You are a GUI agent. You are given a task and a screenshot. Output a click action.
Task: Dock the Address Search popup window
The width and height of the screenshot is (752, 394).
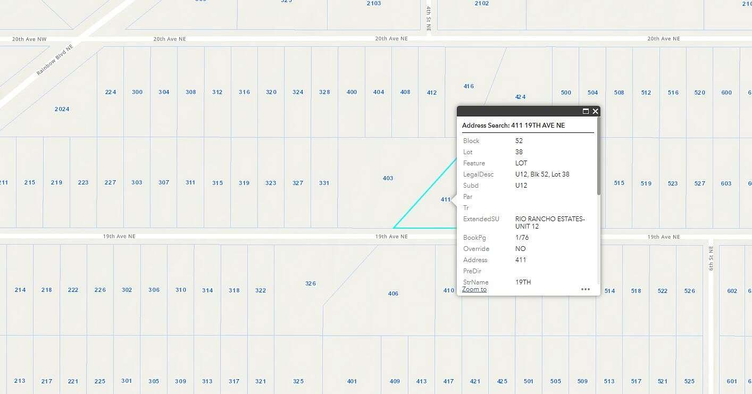(586, 111)
